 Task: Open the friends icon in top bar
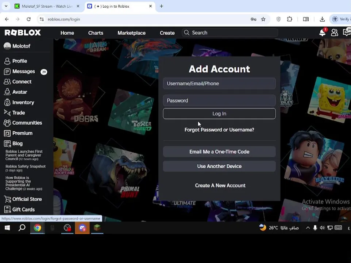pyautogui.click(x=335, y=33)
